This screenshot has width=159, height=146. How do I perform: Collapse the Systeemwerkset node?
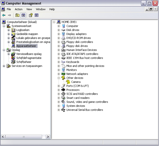coord(4,26)
